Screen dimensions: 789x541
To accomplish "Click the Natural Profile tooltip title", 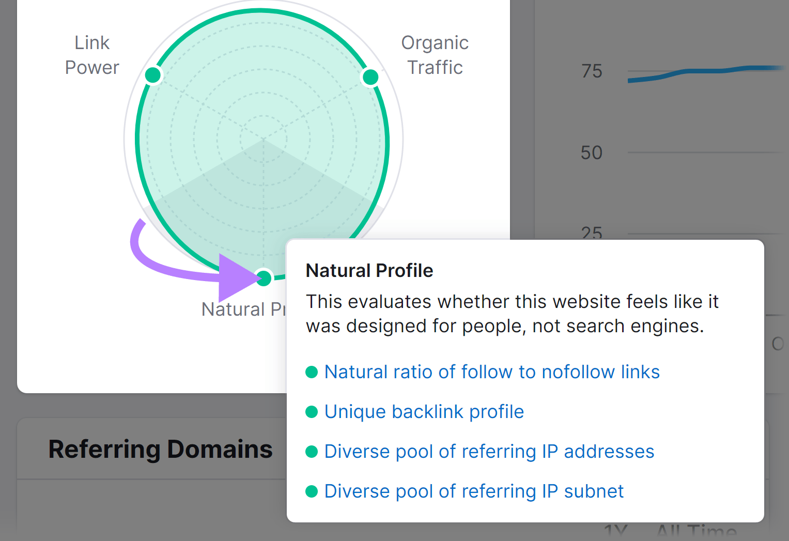I will 369,270.
